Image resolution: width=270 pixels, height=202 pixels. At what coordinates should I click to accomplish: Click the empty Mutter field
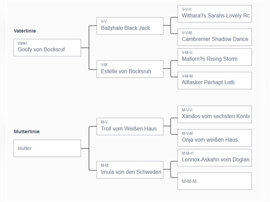coord(47,148)
